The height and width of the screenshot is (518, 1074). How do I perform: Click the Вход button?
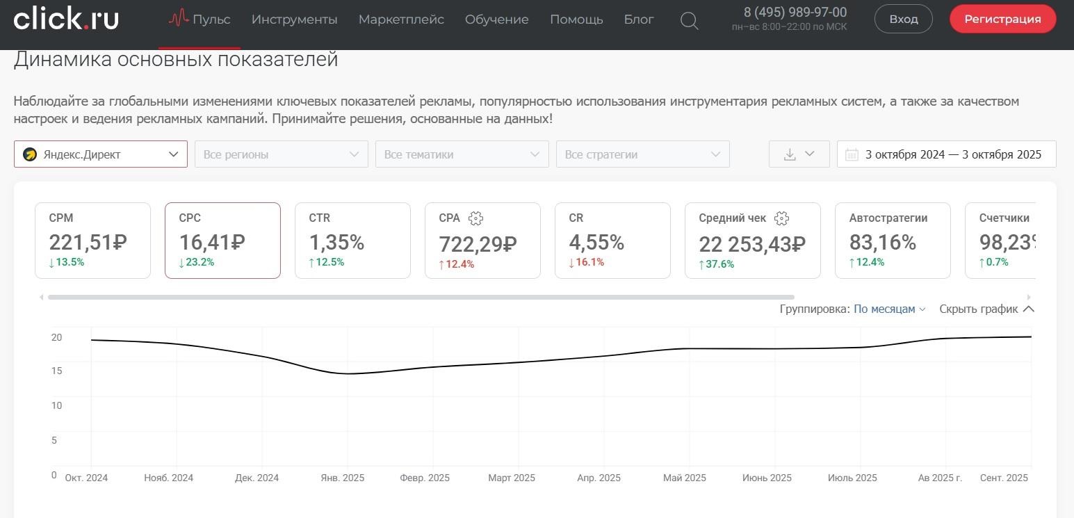[x=903, y=19]
